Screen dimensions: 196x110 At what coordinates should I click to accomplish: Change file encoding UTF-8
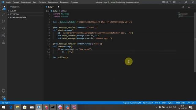click(157, 103)
